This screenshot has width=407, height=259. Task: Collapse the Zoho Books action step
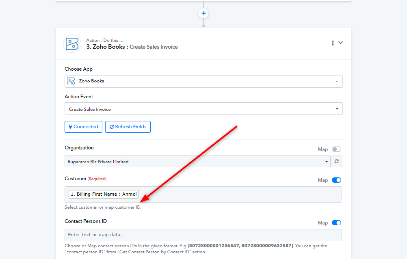pyautogui.click(x=340, y=43)
